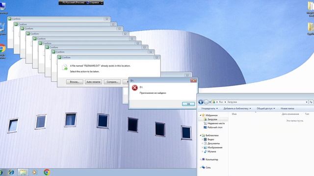Open the recent pages dropdown beside the Forward button
This screenshot has width=314, height=176.
coord(210,102)
